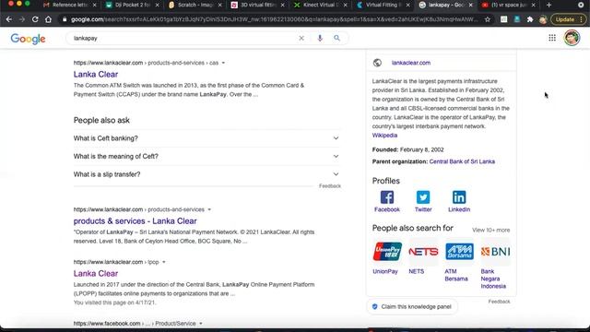Open Chrome three-dot menu
The width and height of the screenshot is (590, 332).
582,19
